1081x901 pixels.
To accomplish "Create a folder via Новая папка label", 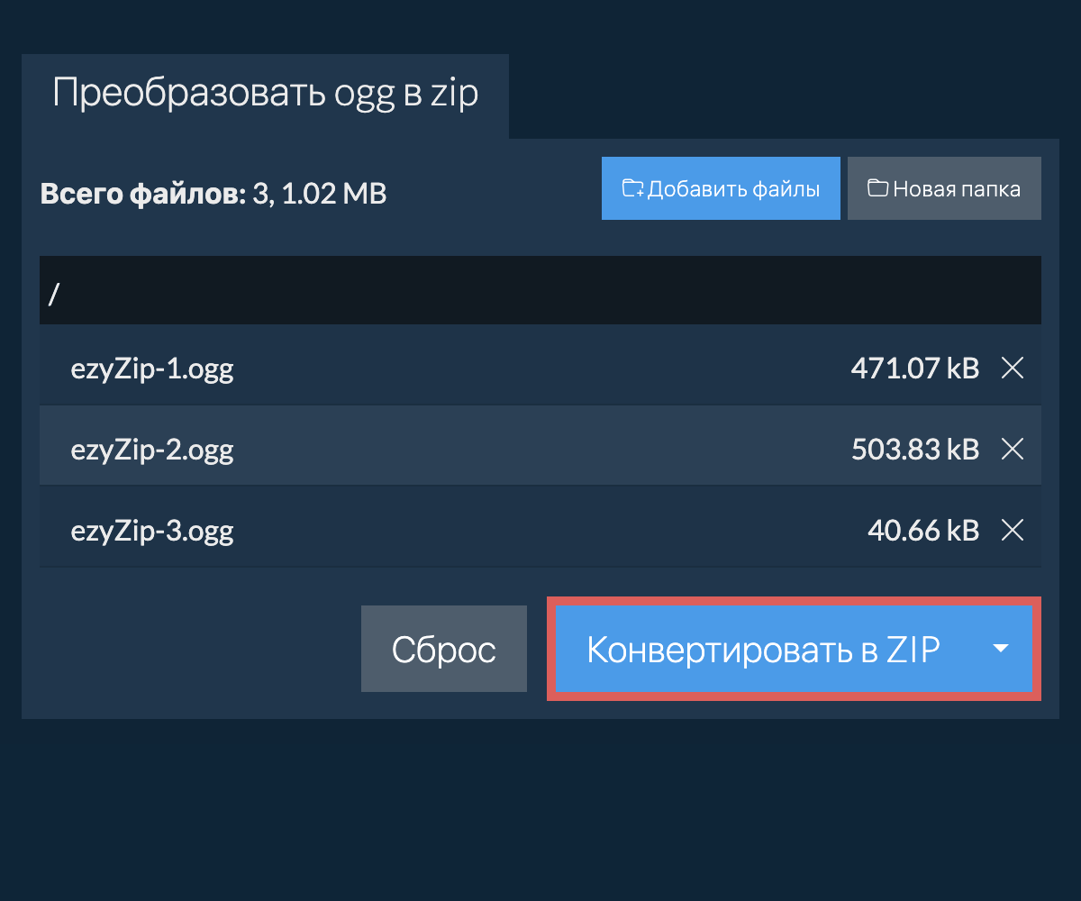I will 957,189.
